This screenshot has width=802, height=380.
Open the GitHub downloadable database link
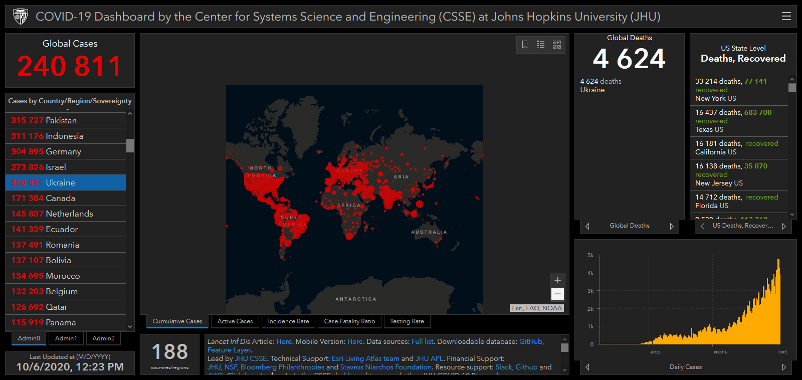(531, 341)
